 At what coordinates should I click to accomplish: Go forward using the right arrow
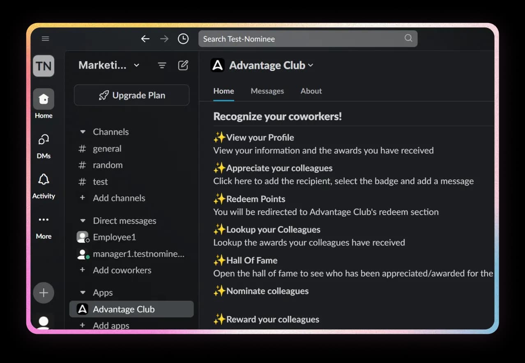pos(164,39)
